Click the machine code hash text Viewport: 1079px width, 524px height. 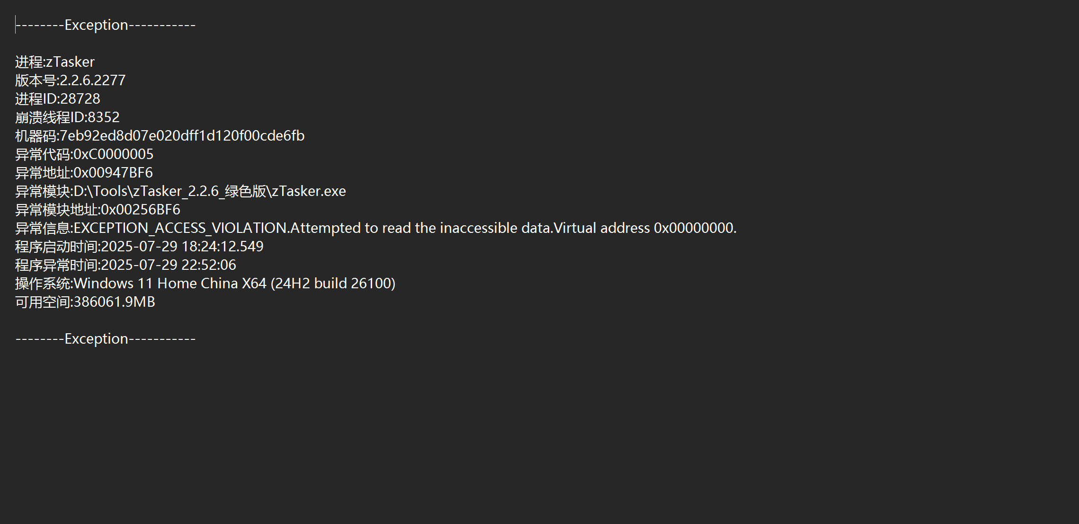click(182, 135)
